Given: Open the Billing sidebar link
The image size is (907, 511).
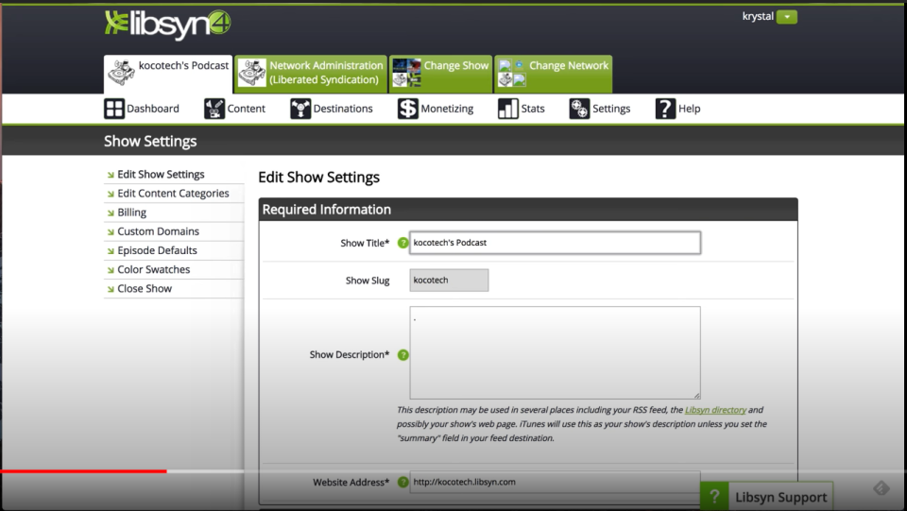Looking at the screenshot, I should pos(132,213).
